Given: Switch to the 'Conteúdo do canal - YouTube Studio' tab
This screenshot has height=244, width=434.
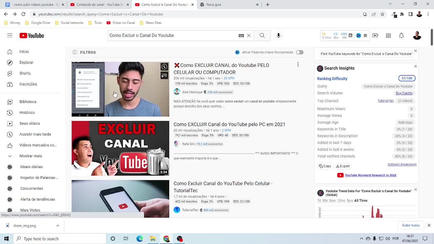Looking at the screenshot, I should [99, 4].
